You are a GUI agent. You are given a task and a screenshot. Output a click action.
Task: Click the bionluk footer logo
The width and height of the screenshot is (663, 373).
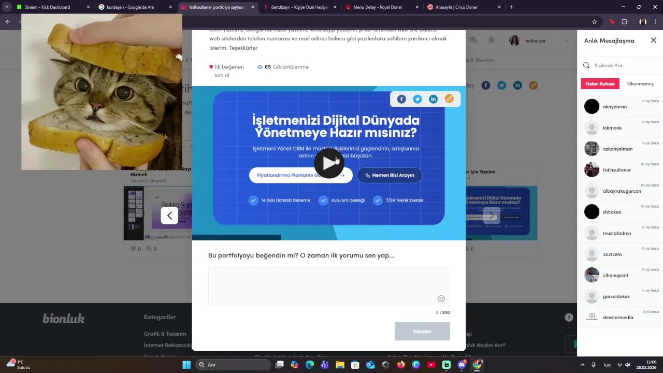64,318
